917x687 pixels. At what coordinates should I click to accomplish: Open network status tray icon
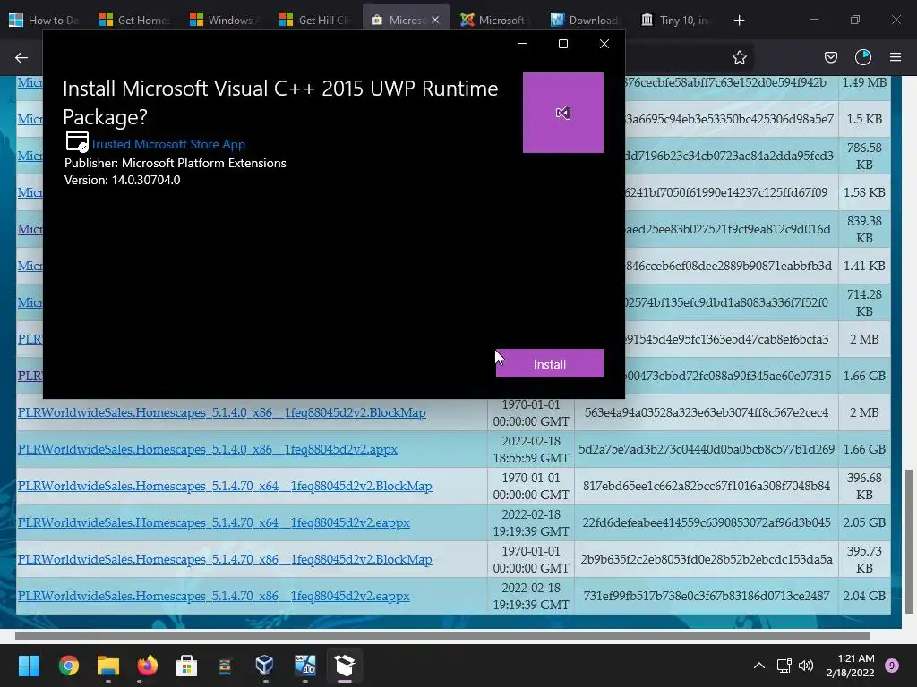(x=784, y=666)
